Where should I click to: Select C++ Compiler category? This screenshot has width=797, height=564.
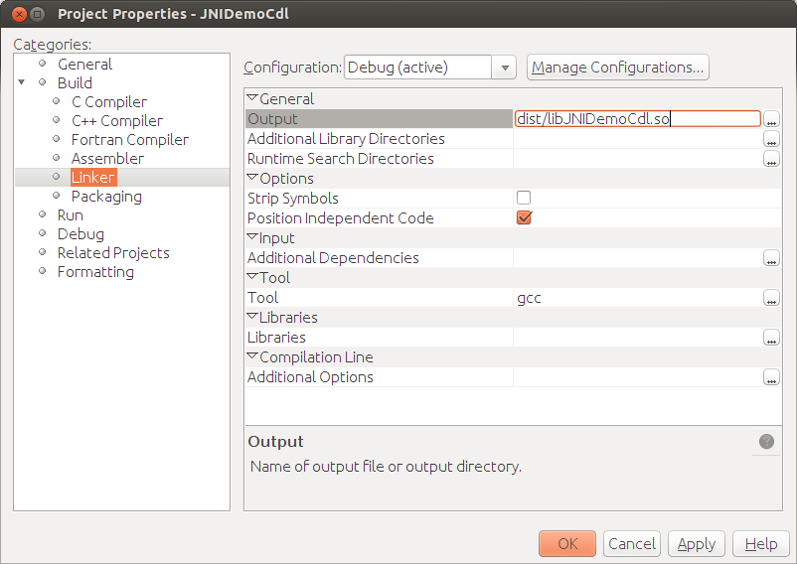click(x=116, y=120)
